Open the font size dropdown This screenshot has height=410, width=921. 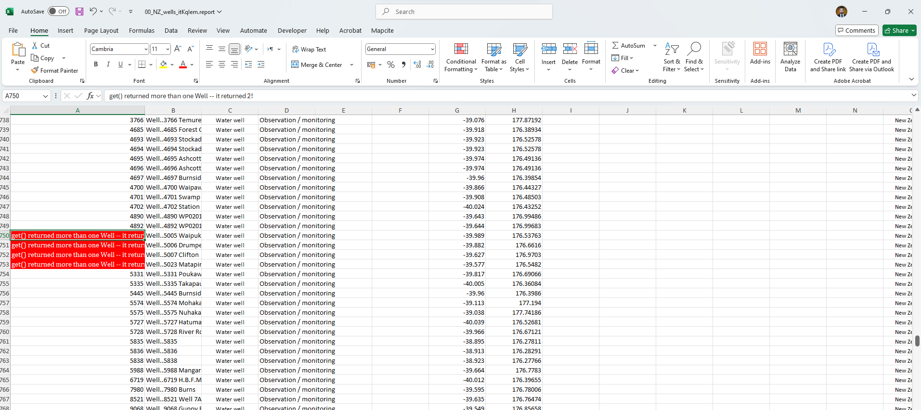168,49
